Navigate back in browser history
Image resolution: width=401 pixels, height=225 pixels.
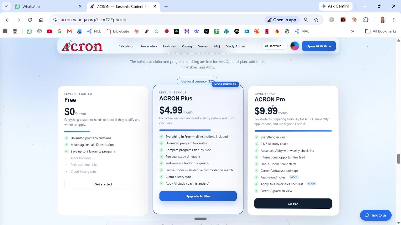tap(7, 20)
